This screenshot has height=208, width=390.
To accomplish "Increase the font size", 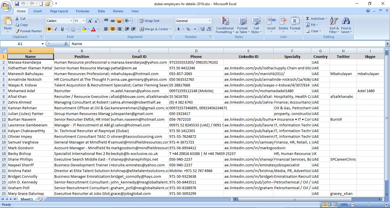I will (90, 21).
